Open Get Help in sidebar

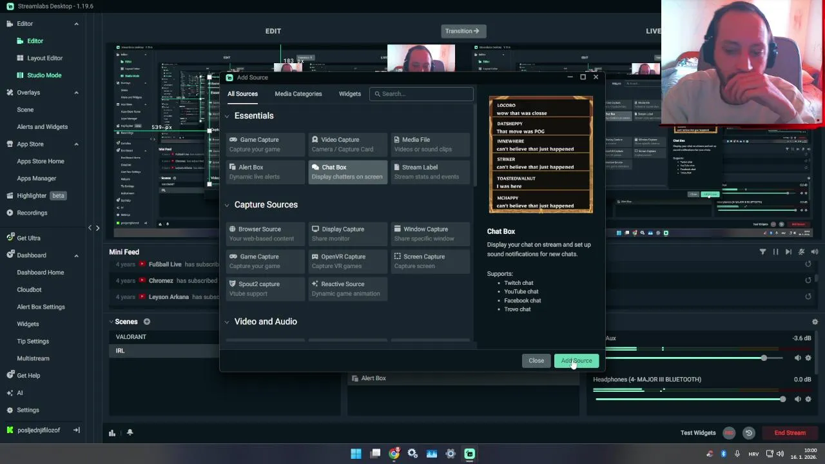(28, 375)
